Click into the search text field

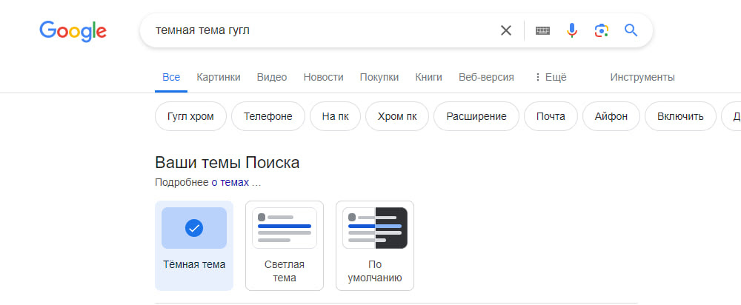coord(322,30)
